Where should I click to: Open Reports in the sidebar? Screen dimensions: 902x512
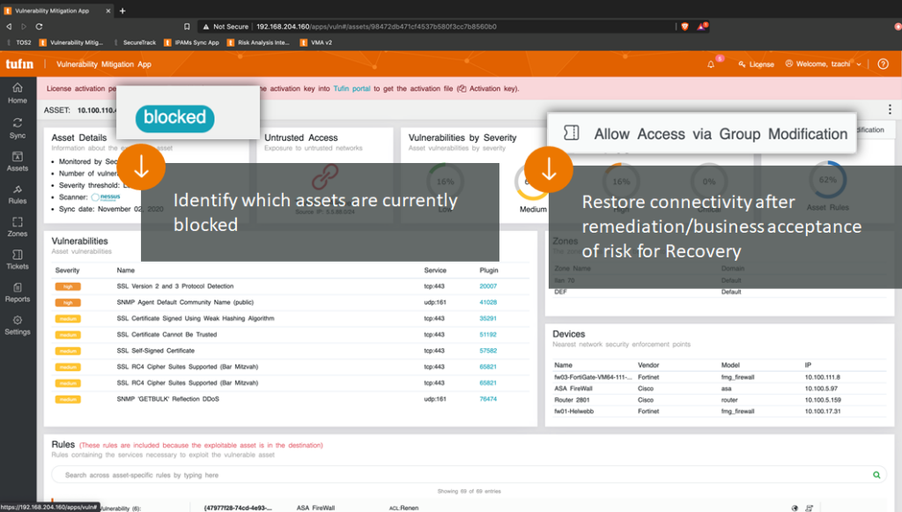[x=18, y=292]
